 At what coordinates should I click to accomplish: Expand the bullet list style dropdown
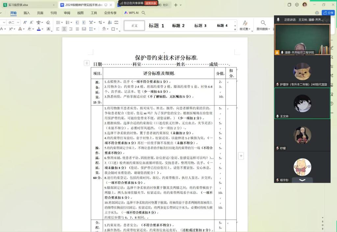(62, 22)
